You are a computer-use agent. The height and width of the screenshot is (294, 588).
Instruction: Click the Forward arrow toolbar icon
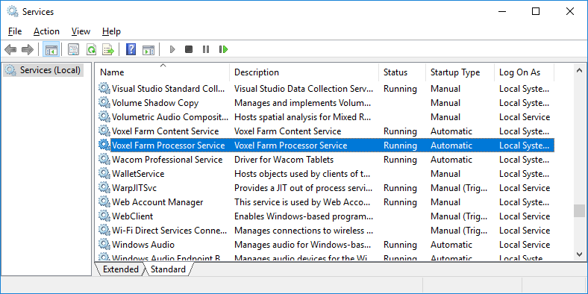coord(28,49)
